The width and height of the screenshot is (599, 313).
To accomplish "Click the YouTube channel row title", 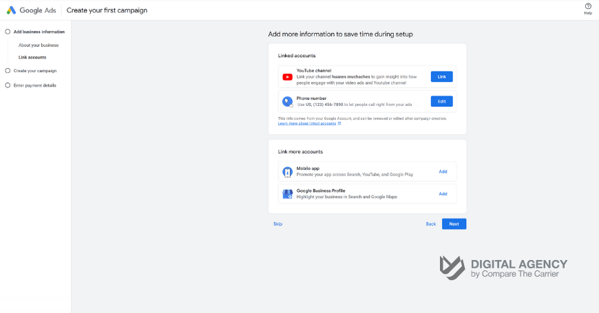I will [x=314, y=71].
